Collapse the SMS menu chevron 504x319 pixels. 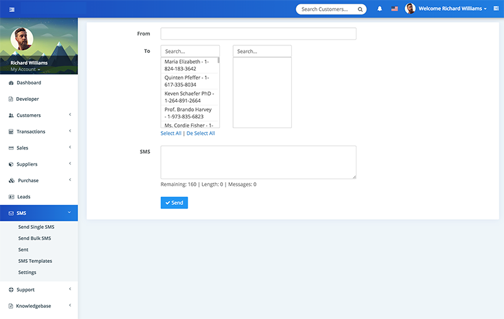pos(69,212)
